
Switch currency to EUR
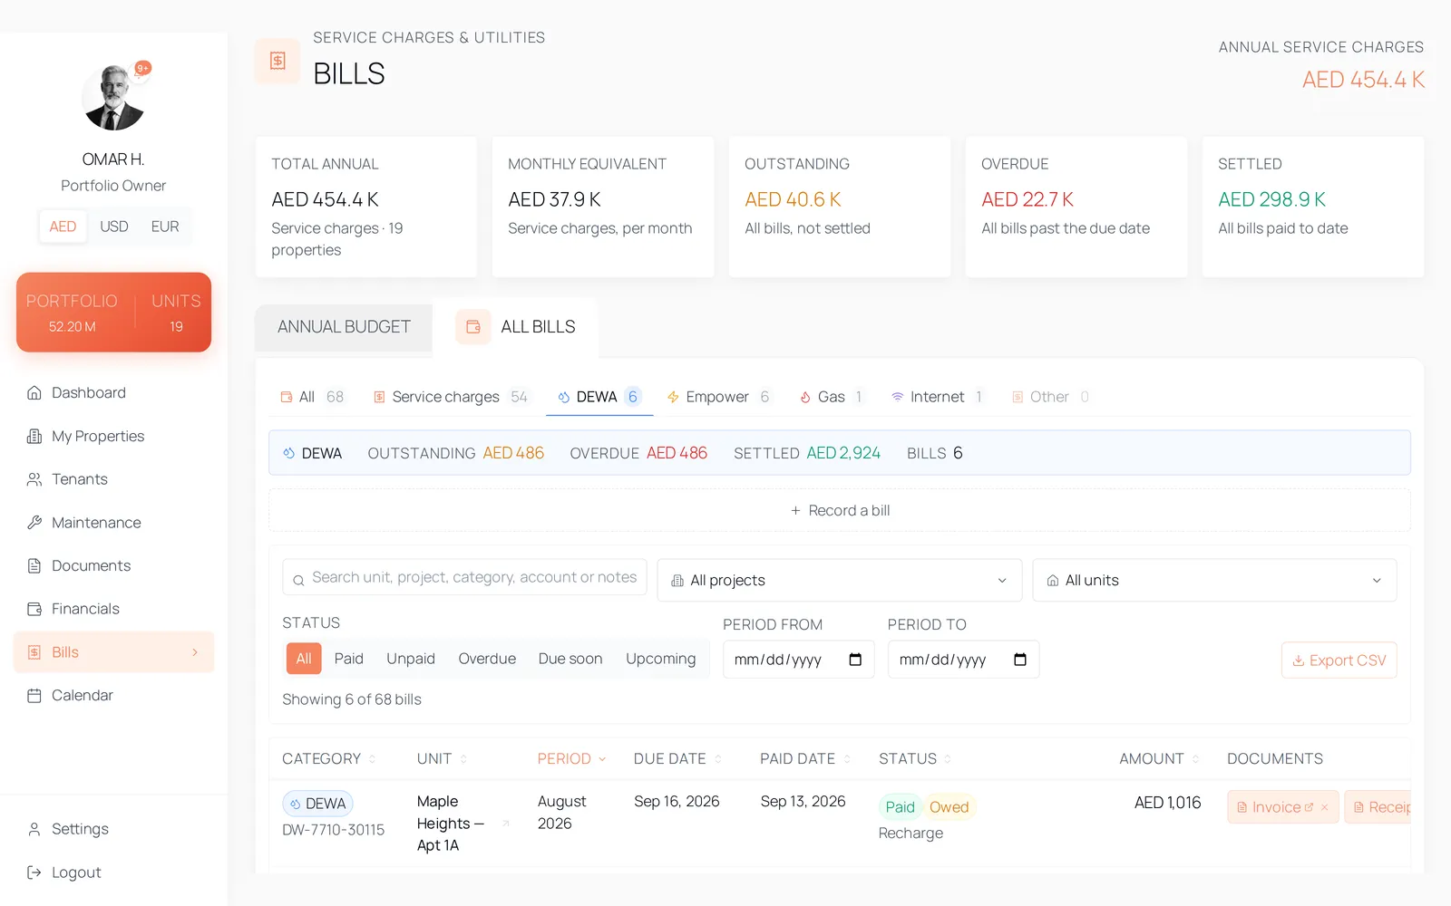coord(165,226)
